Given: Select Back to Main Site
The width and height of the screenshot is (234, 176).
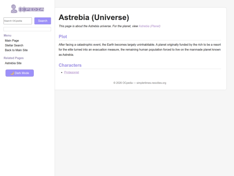Looking at the screenshot, I should point(16,50).
